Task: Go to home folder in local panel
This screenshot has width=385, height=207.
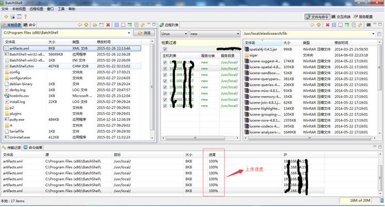Action: point(86,25)
